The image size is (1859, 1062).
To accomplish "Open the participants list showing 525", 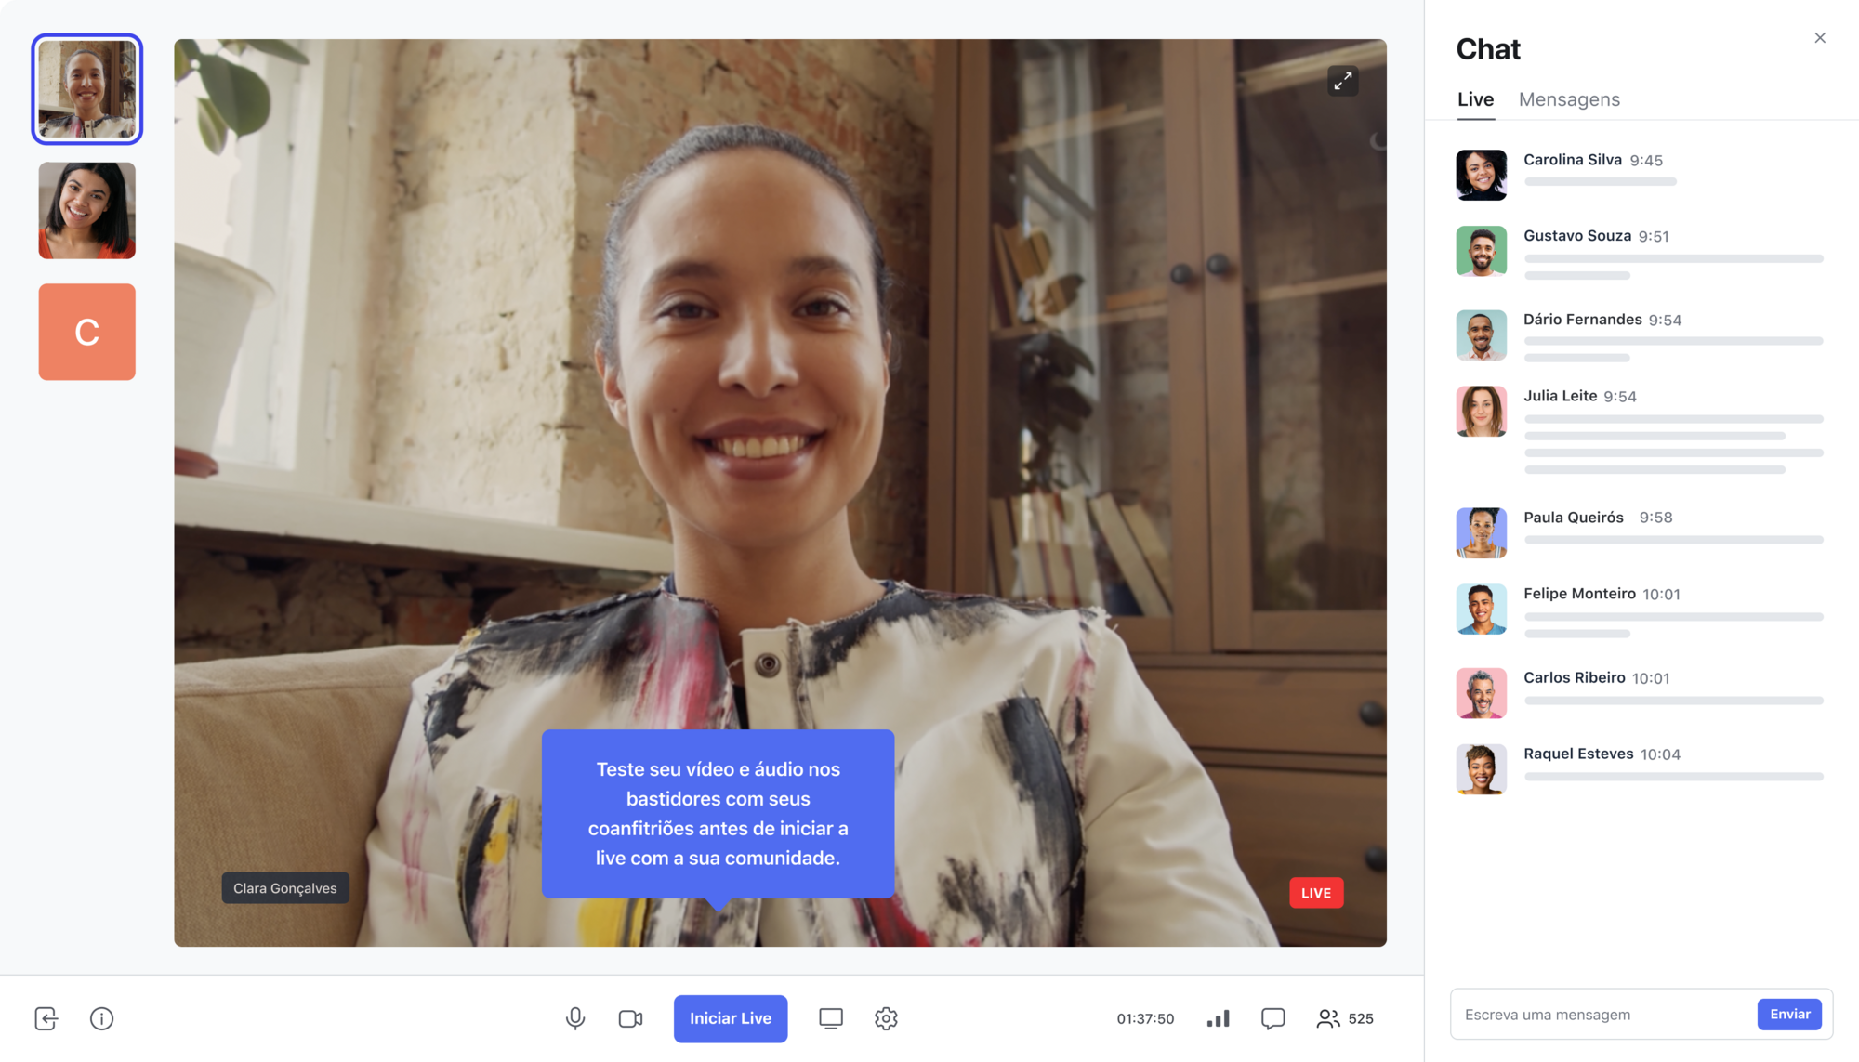I will click(1345, 1018).
